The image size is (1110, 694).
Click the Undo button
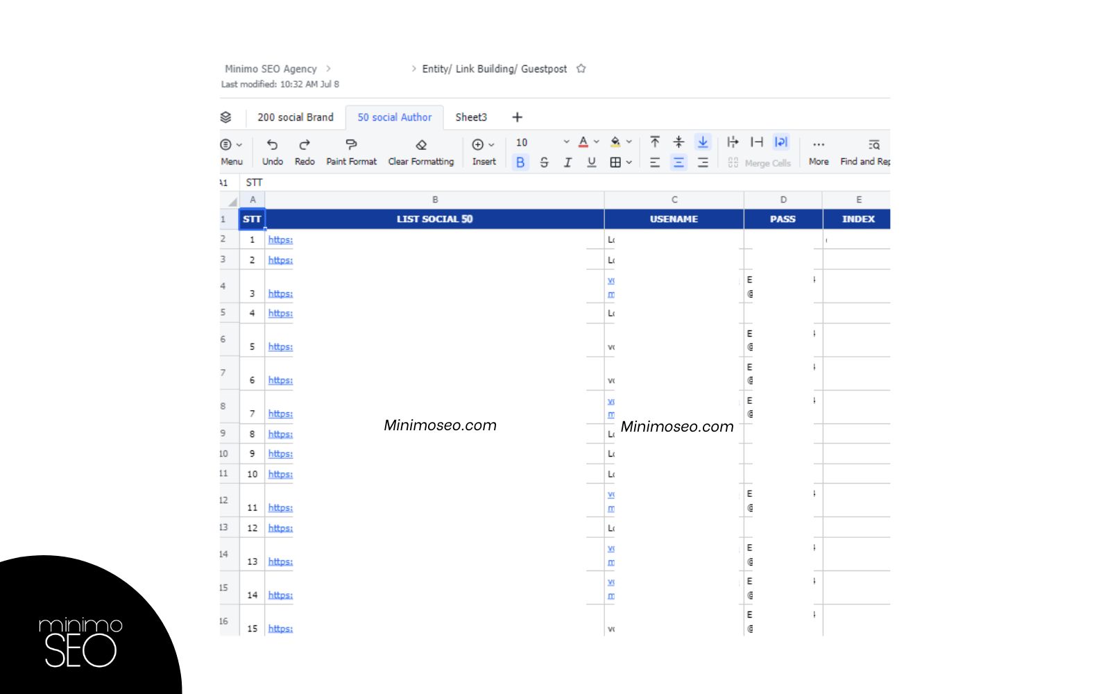pos(272,152)
